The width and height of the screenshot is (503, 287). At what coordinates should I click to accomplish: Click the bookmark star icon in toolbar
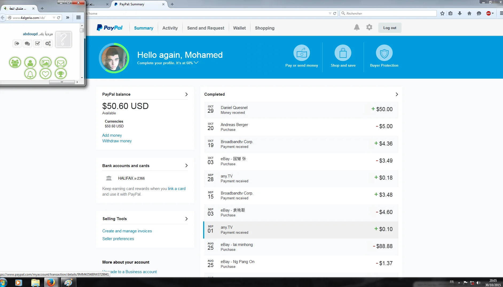(442, 13)
